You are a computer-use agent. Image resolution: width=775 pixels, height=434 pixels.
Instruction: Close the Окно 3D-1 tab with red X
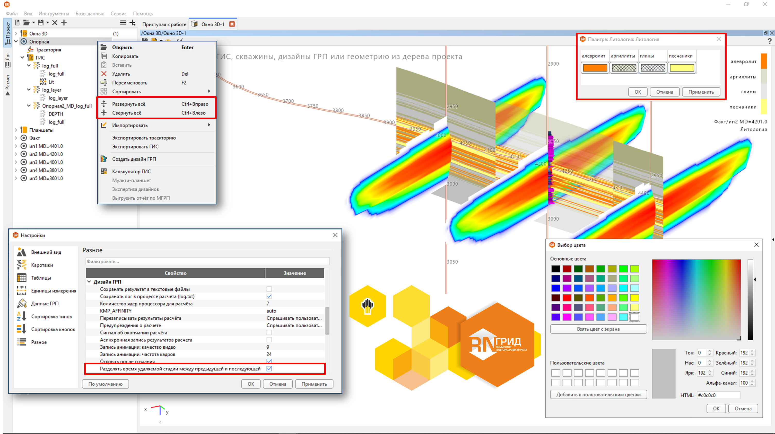(x=232, y=24)
